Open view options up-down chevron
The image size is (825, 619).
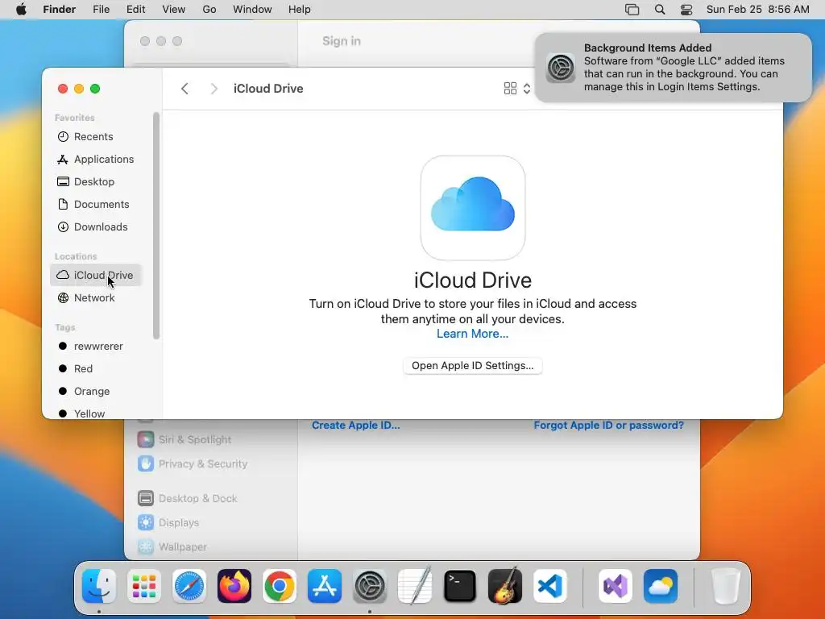pos(527,89)
